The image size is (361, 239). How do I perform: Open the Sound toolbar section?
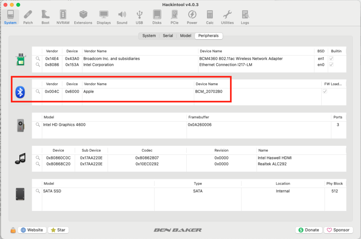(122, 17)
